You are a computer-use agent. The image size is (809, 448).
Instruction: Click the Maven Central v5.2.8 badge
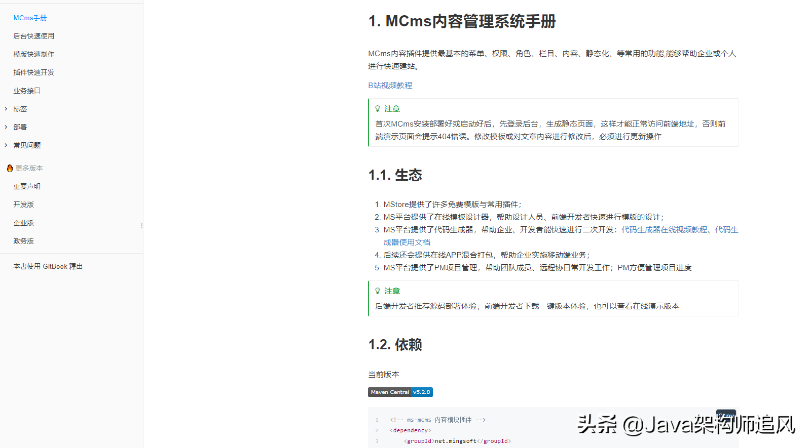coord(400,392)
